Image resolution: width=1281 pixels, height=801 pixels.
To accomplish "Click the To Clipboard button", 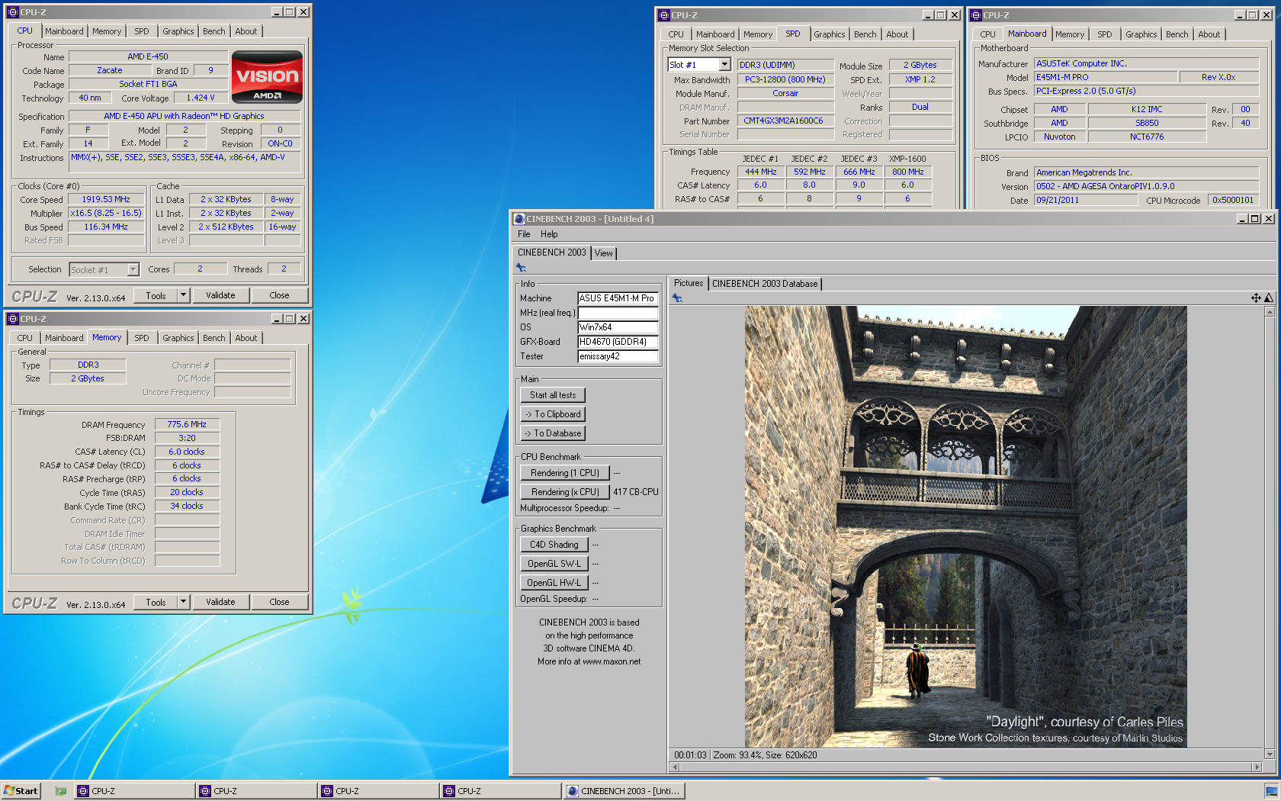I will [x=553, y=414].
